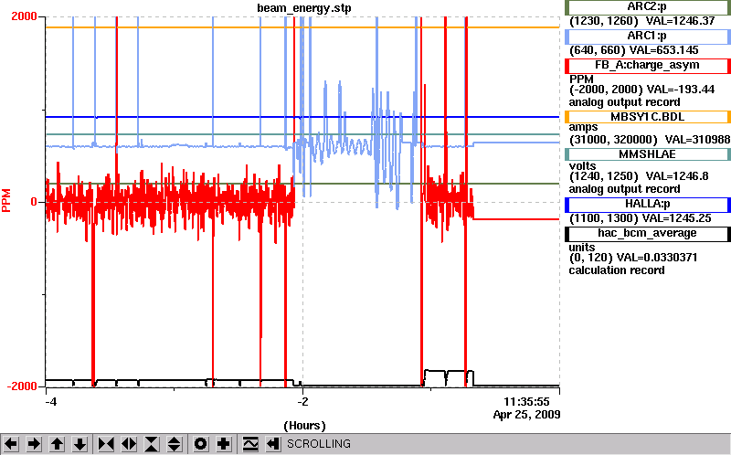Click the 'volts' units label
731x455 pixels.
(582, 166)
